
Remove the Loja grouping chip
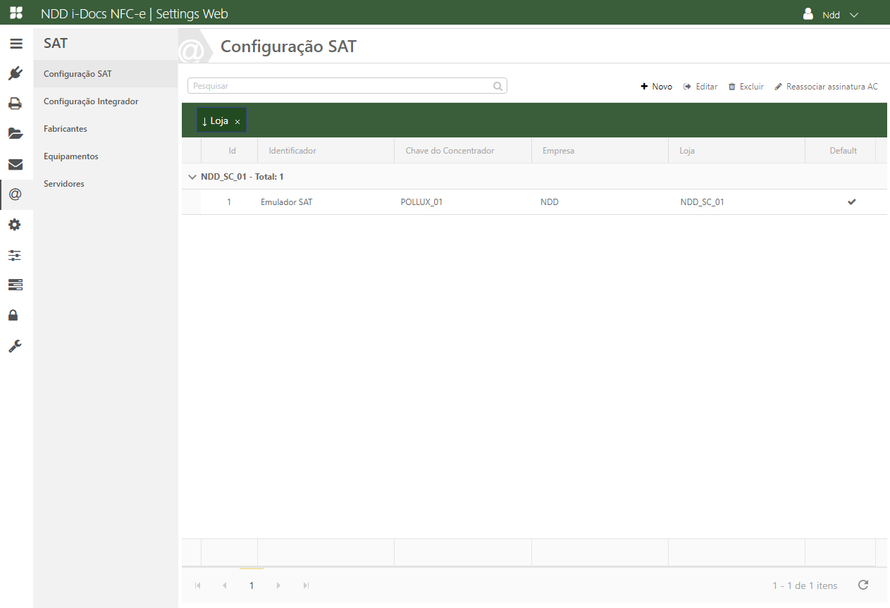237,122
